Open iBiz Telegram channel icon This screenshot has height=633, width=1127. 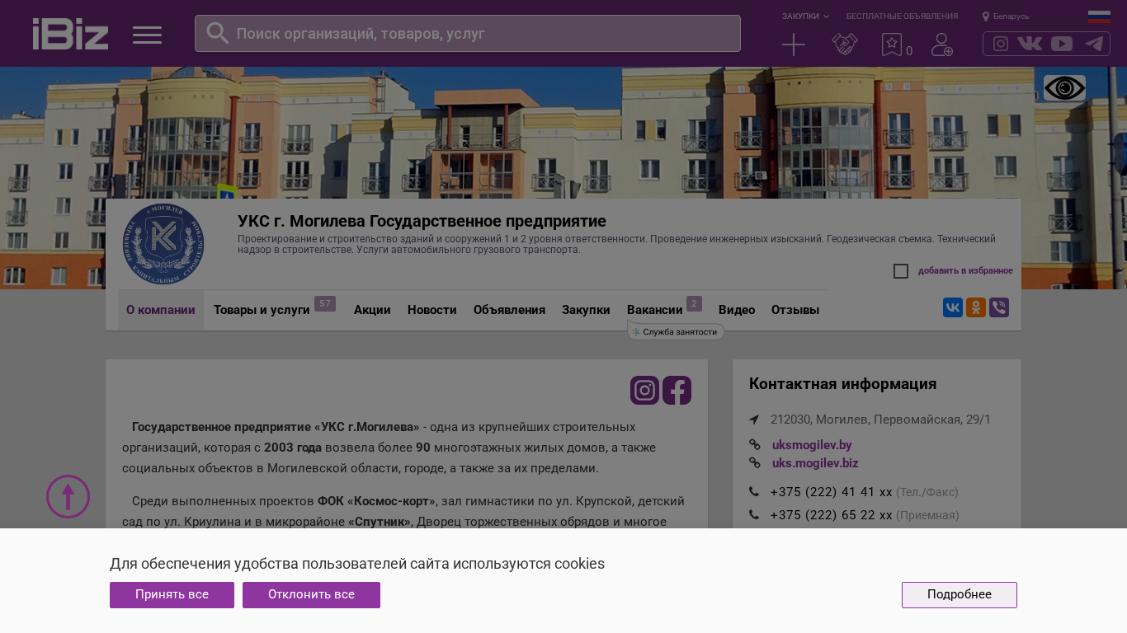tap(1094, 44)
